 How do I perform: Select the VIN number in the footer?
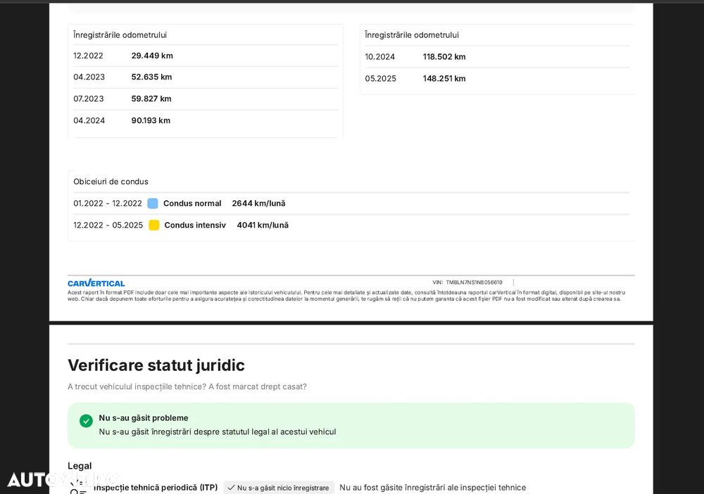(x=474, y=282)
